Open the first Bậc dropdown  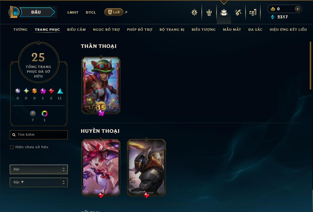(x=39, y=169)
